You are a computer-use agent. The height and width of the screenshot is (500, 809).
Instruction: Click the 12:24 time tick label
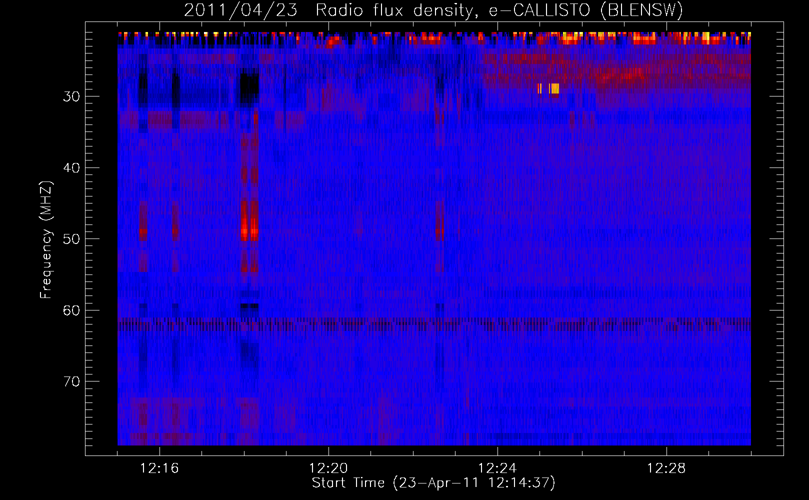(x=497, y=468)
